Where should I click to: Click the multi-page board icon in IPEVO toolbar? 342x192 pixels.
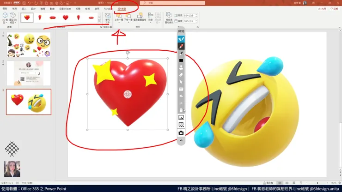(181, 125)
